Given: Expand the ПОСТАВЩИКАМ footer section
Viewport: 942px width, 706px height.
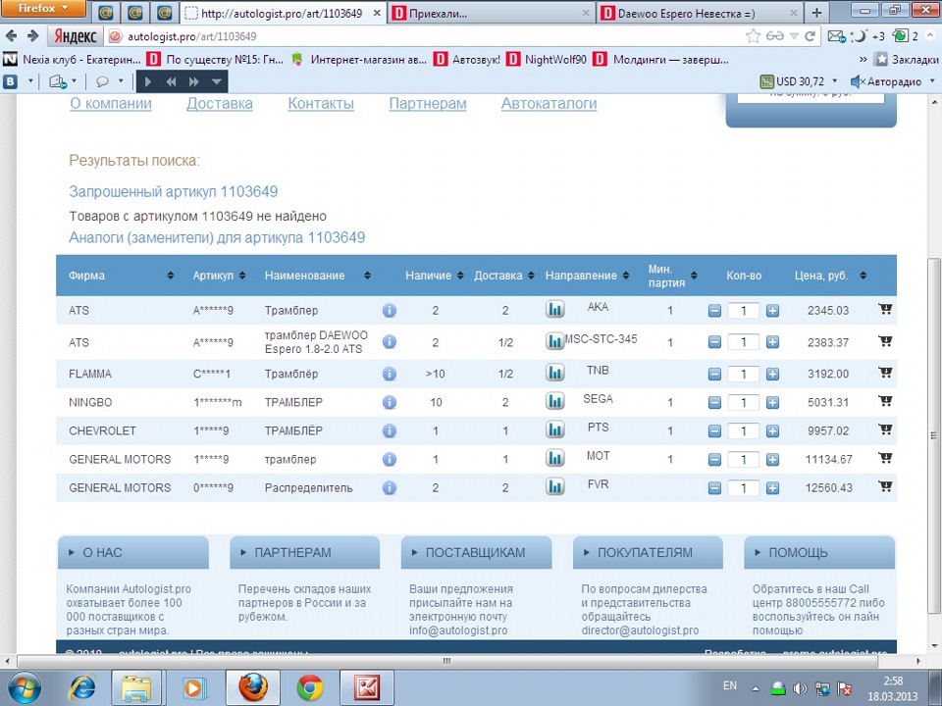Looking at the screenshot, I should point(477,552).
